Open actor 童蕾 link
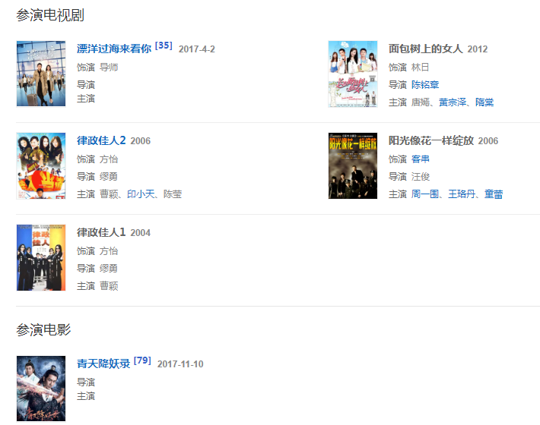Screen dimensions: 540x425 [494, 194]
